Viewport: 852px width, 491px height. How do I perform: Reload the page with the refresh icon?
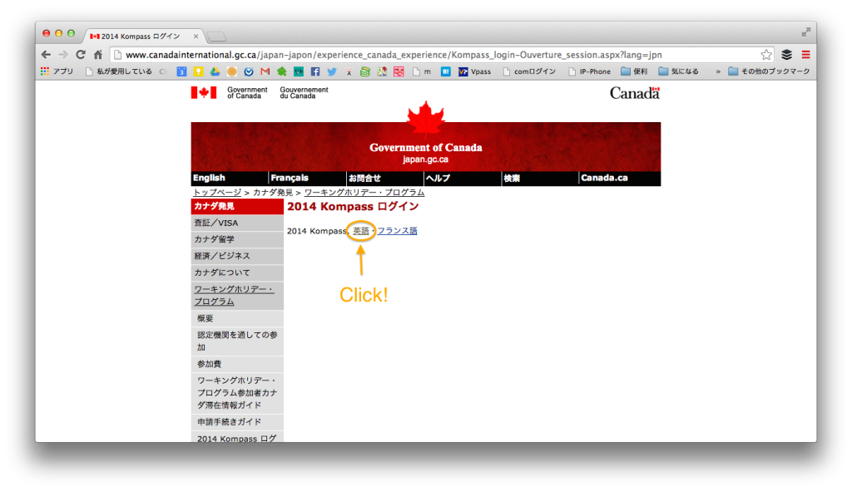[81, 55]
